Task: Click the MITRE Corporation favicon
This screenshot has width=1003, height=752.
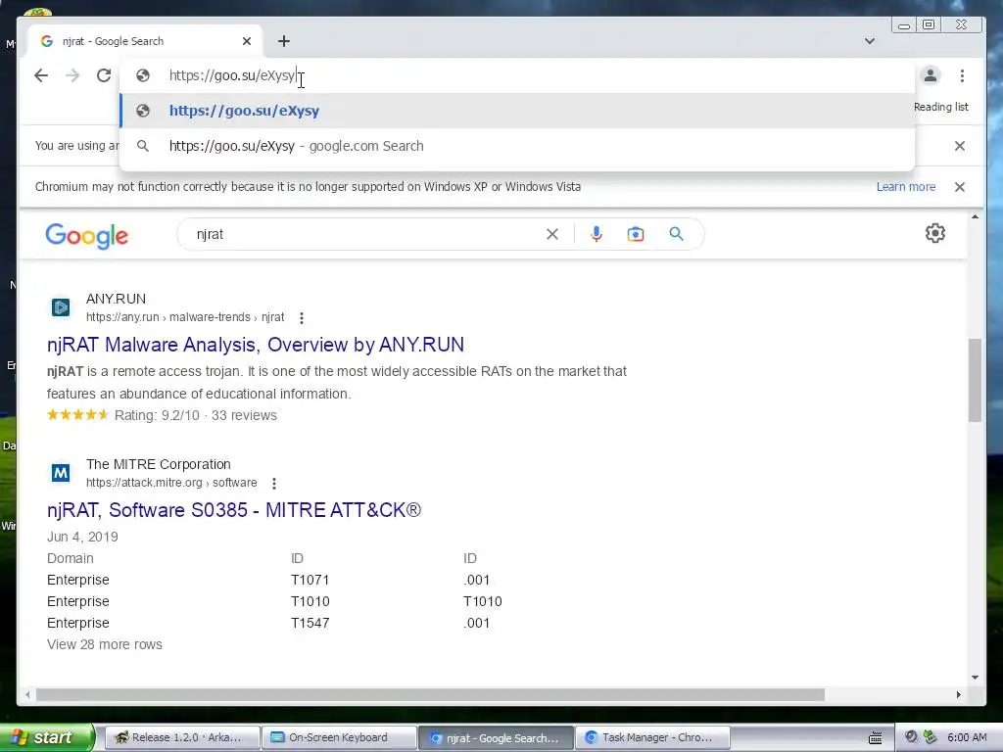Action: coord(61,473)
